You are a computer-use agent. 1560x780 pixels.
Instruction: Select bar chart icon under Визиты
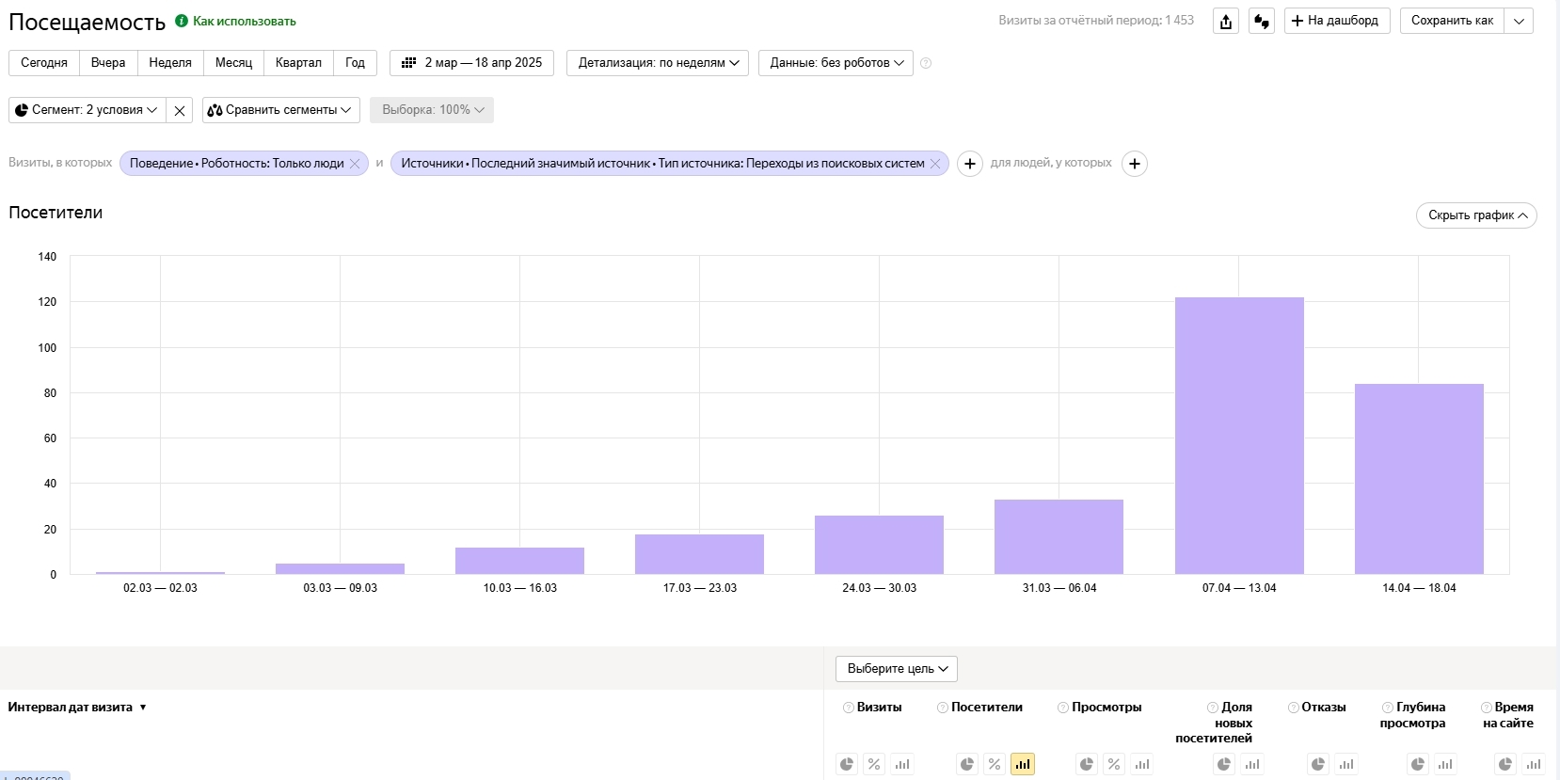(x=902, y=764)
